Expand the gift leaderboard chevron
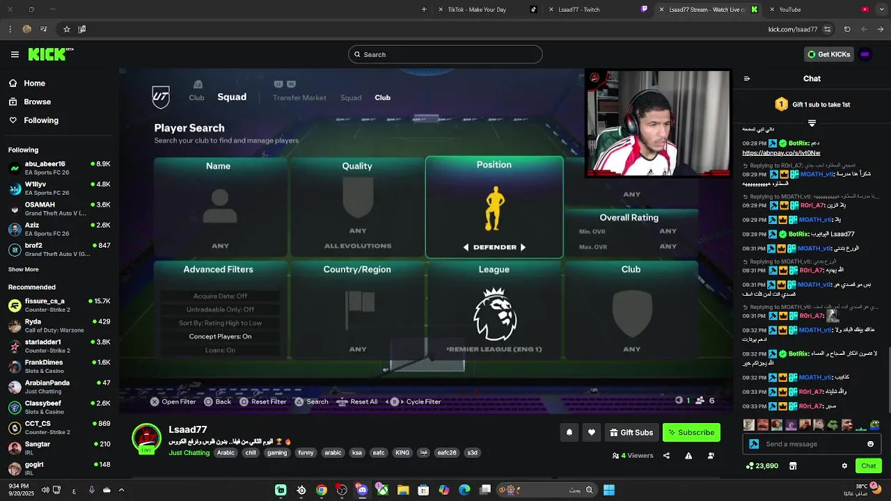The height and width of the screenshot is (501, 891). point(812,122)
